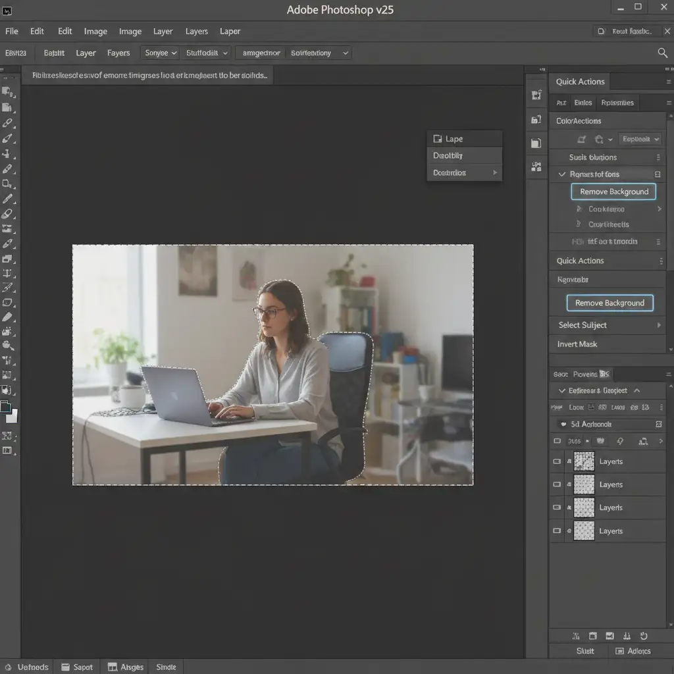Screen dimensions: 674x674
Task: Select the eraser tool in left toolbar
Action: click(x=8, y=214)
